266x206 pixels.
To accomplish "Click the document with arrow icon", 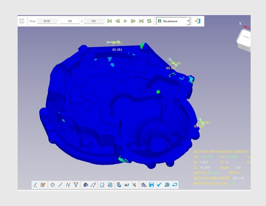I will tap(110, 185).
